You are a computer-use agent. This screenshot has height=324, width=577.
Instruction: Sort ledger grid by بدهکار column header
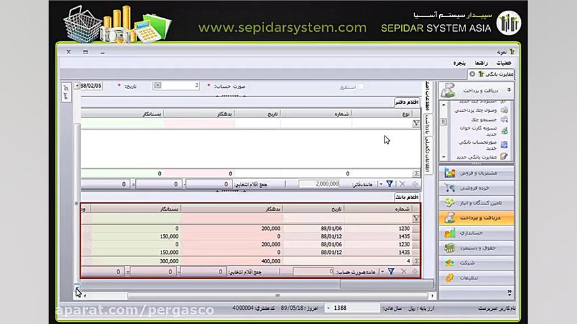pyautogui.click(x=199, y=114)
